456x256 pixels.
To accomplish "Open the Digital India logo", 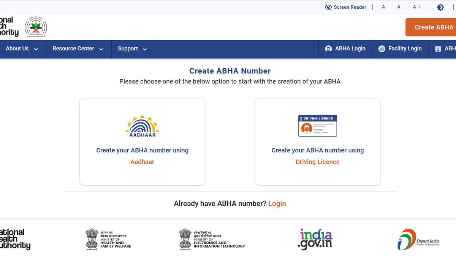I will tap(418, 240).
